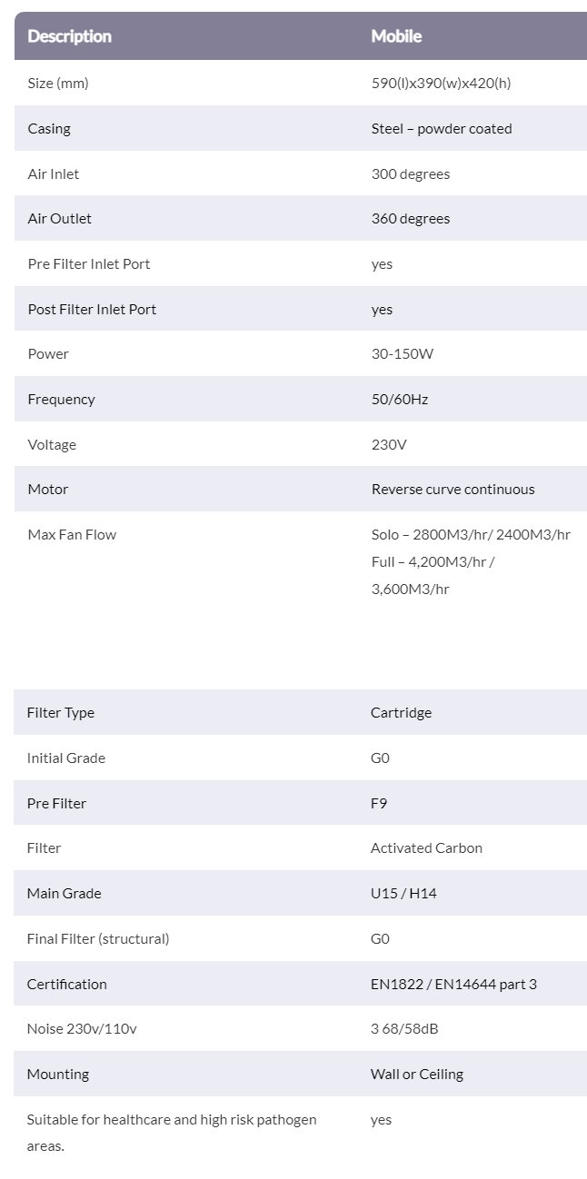The width and height of the screenshot is (587, 1179).
Task: Click the Description column header
Action: click(69, 36)
